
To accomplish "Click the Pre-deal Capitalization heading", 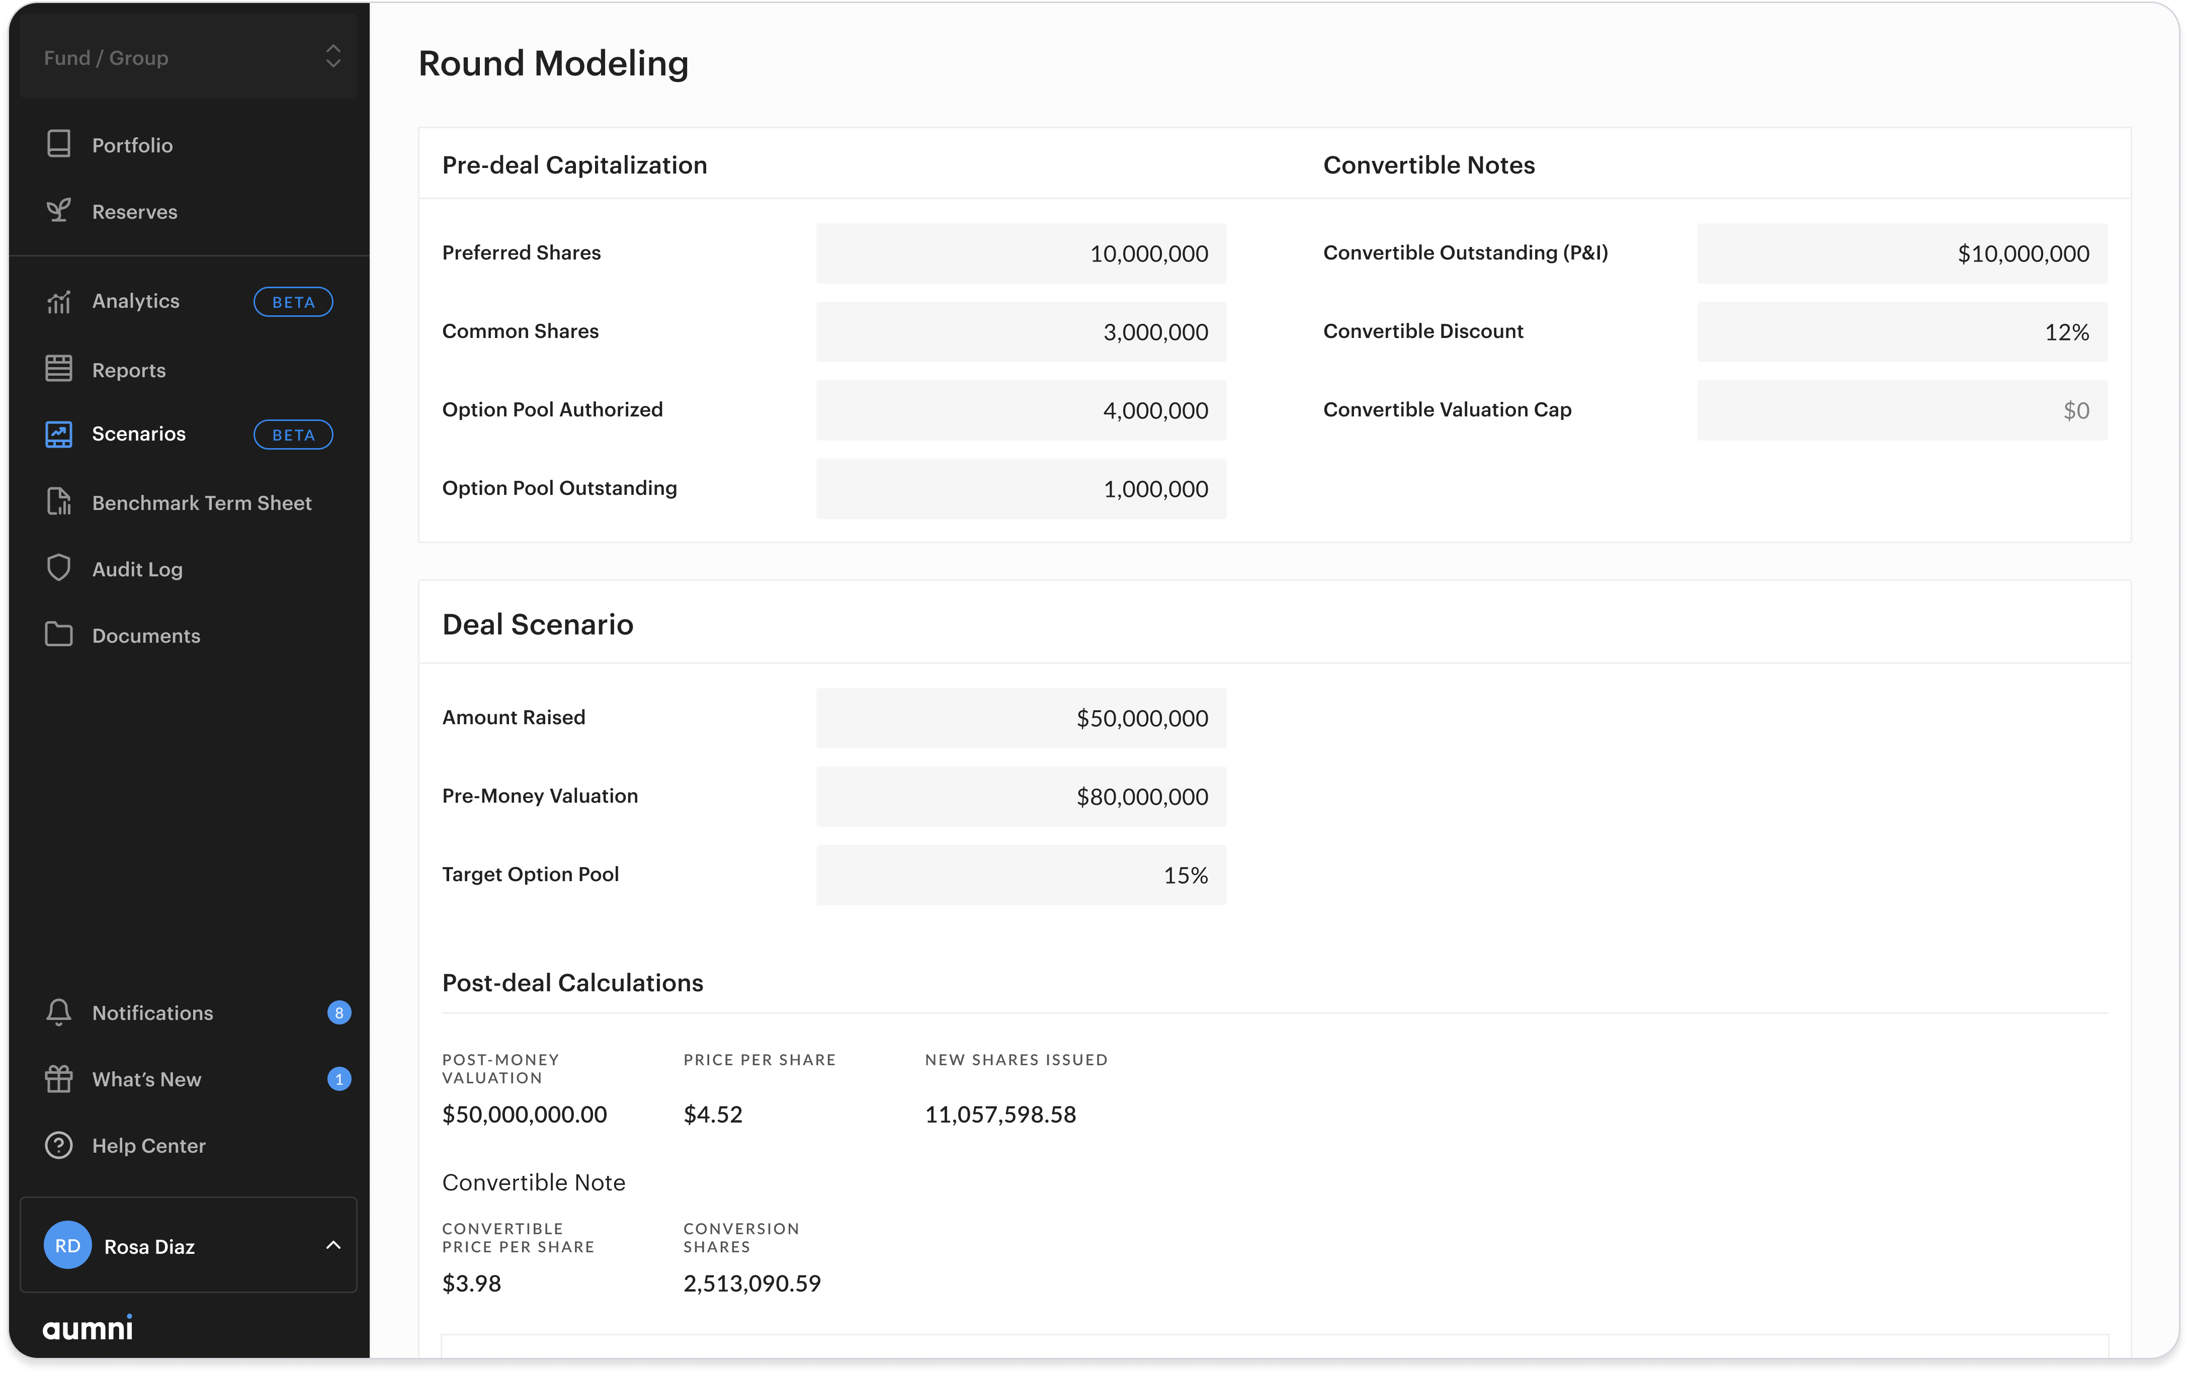I will click(575, 165).
